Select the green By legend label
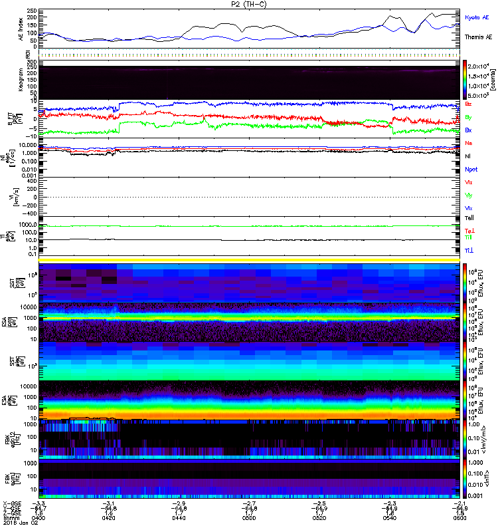Viewport: 498px width, 532px height. pos(468,118)
